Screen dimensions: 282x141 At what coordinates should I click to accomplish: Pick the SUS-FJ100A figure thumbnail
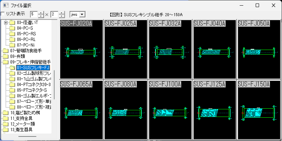[170, 110]
